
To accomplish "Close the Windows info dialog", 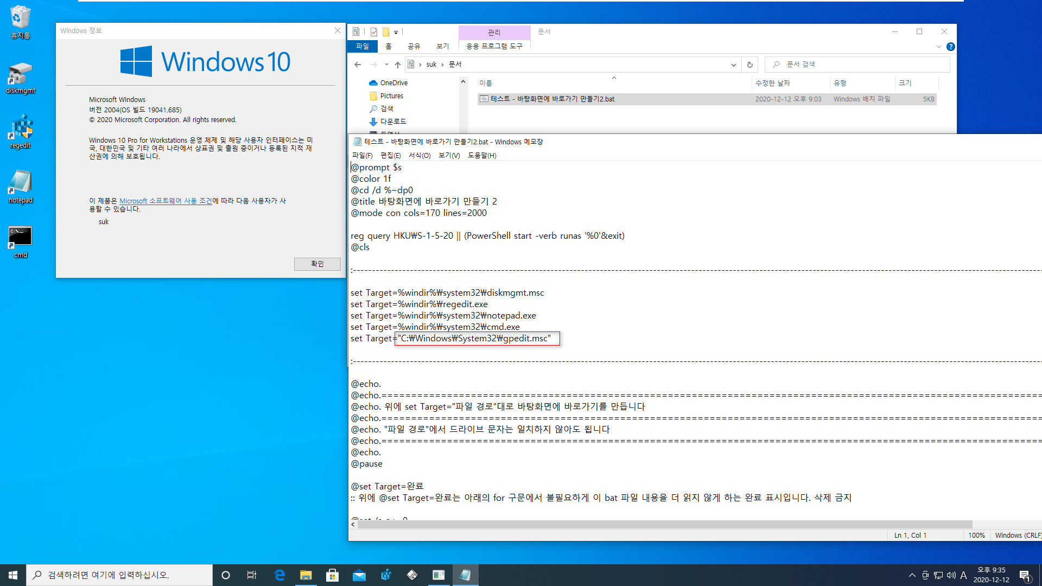I will tap(337, 31).
